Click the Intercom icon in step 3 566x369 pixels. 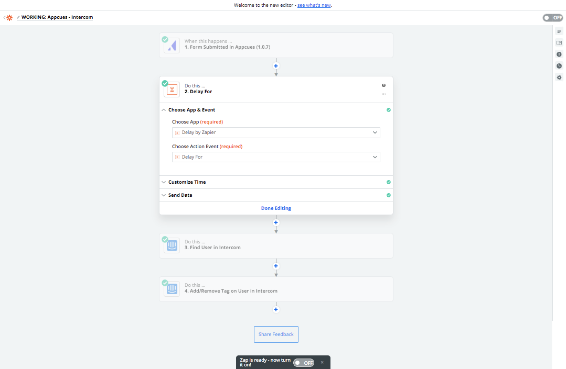tap(172, 245)
